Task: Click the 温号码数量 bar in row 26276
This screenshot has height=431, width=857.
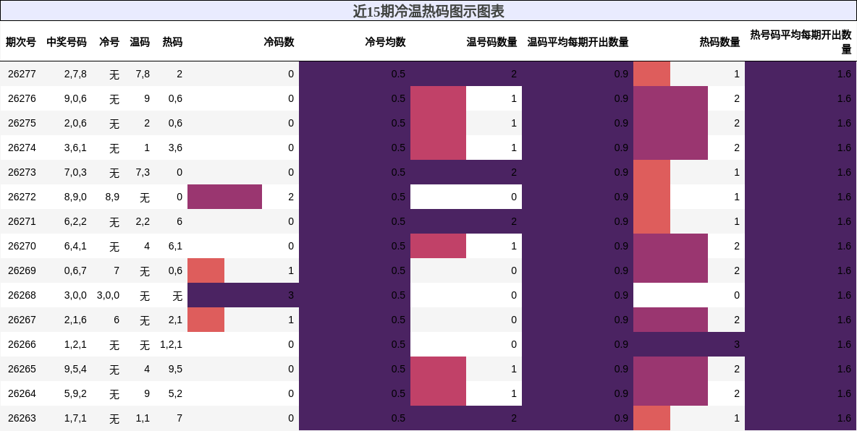Action: coord(439,98)
